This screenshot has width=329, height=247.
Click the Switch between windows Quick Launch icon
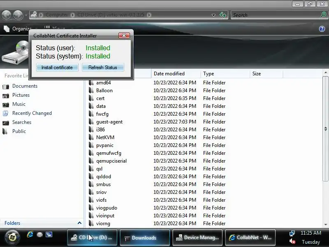(49, 234)
